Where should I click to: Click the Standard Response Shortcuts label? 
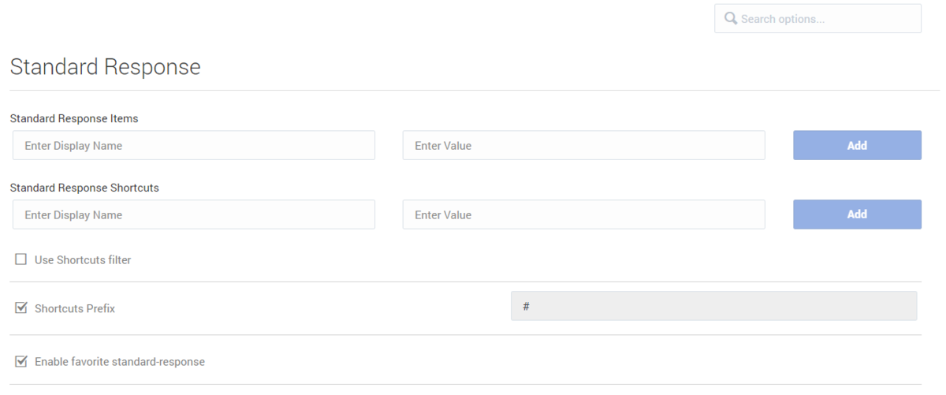pyautogui.click(x=84, y=188)
